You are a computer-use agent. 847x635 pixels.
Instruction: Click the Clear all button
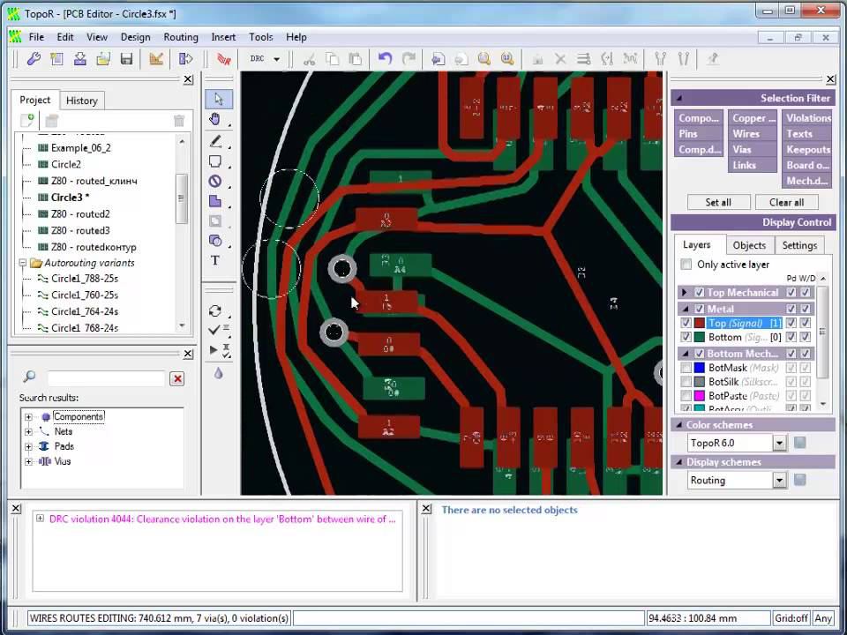point(786,203)
